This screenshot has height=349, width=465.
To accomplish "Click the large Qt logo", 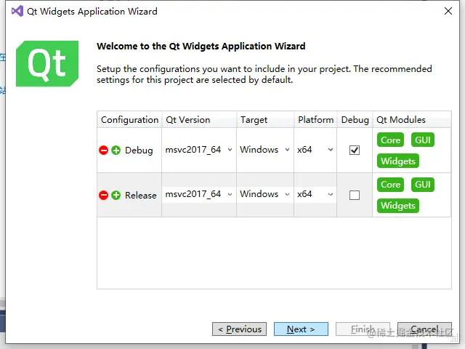I will click(47, 63).
